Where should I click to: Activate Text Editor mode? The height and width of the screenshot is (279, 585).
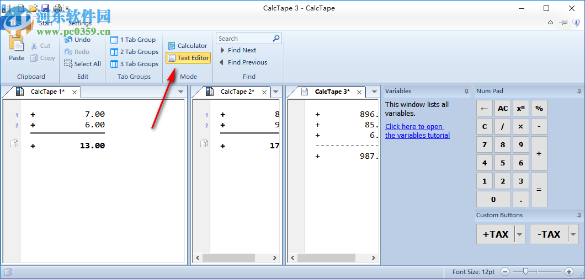[x=188, y=58]
